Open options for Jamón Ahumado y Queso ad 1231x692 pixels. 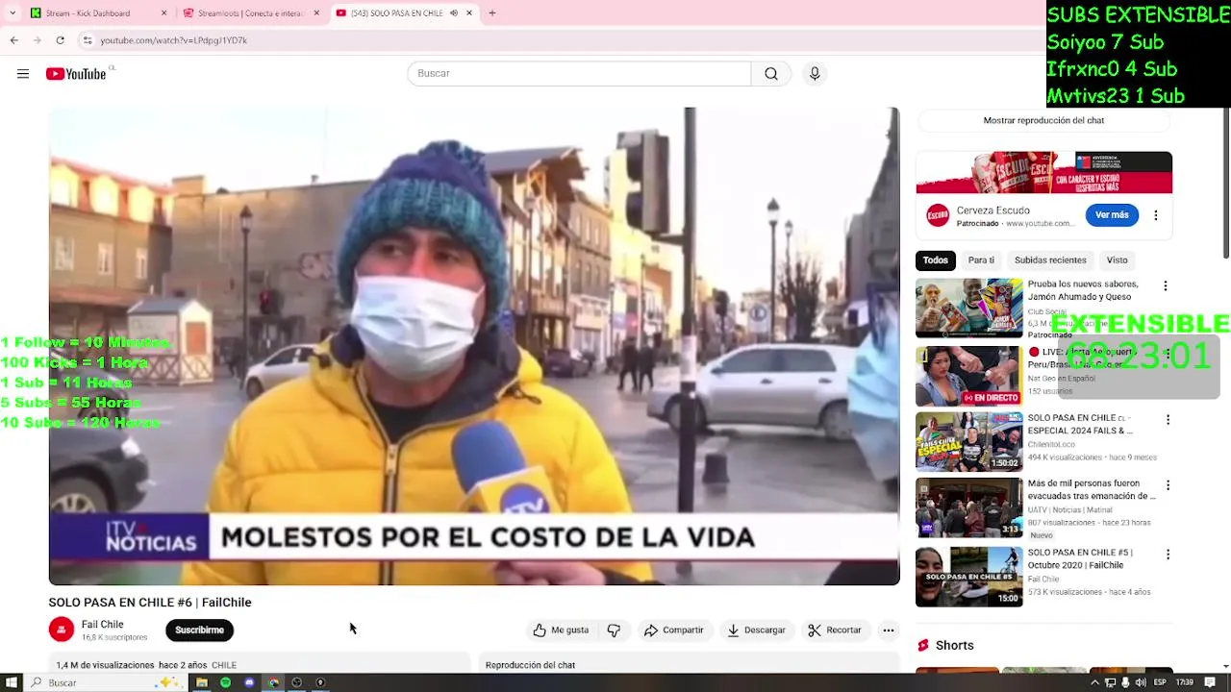(1166, 286)
